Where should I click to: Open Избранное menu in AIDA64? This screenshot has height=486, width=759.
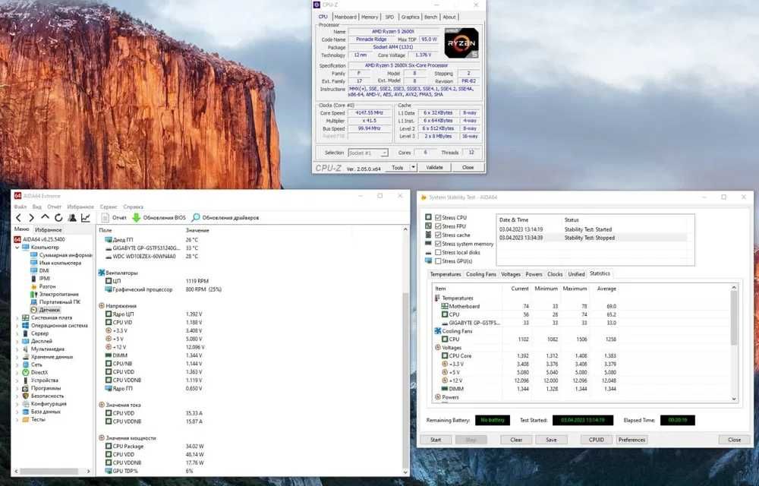(80, 207)
